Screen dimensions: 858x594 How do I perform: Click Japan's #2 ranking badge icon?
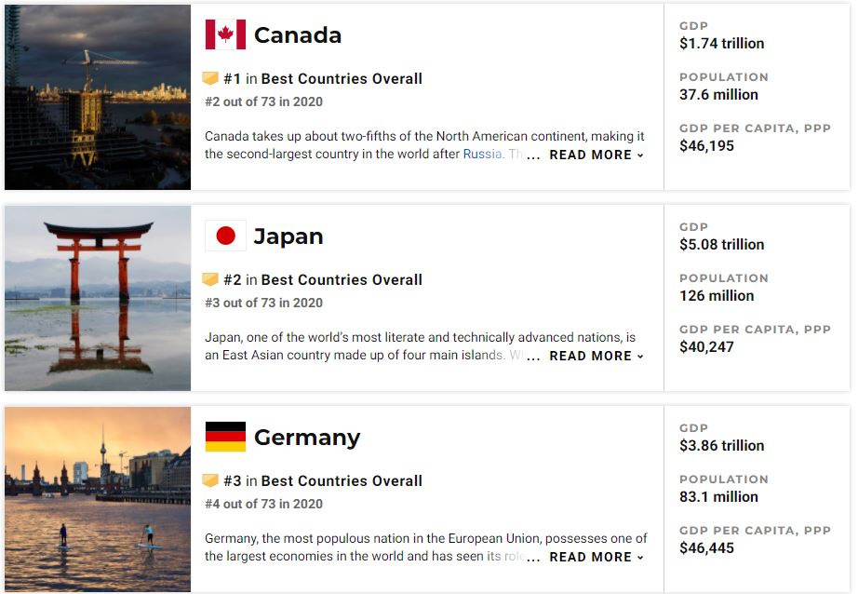click(210, 279)
